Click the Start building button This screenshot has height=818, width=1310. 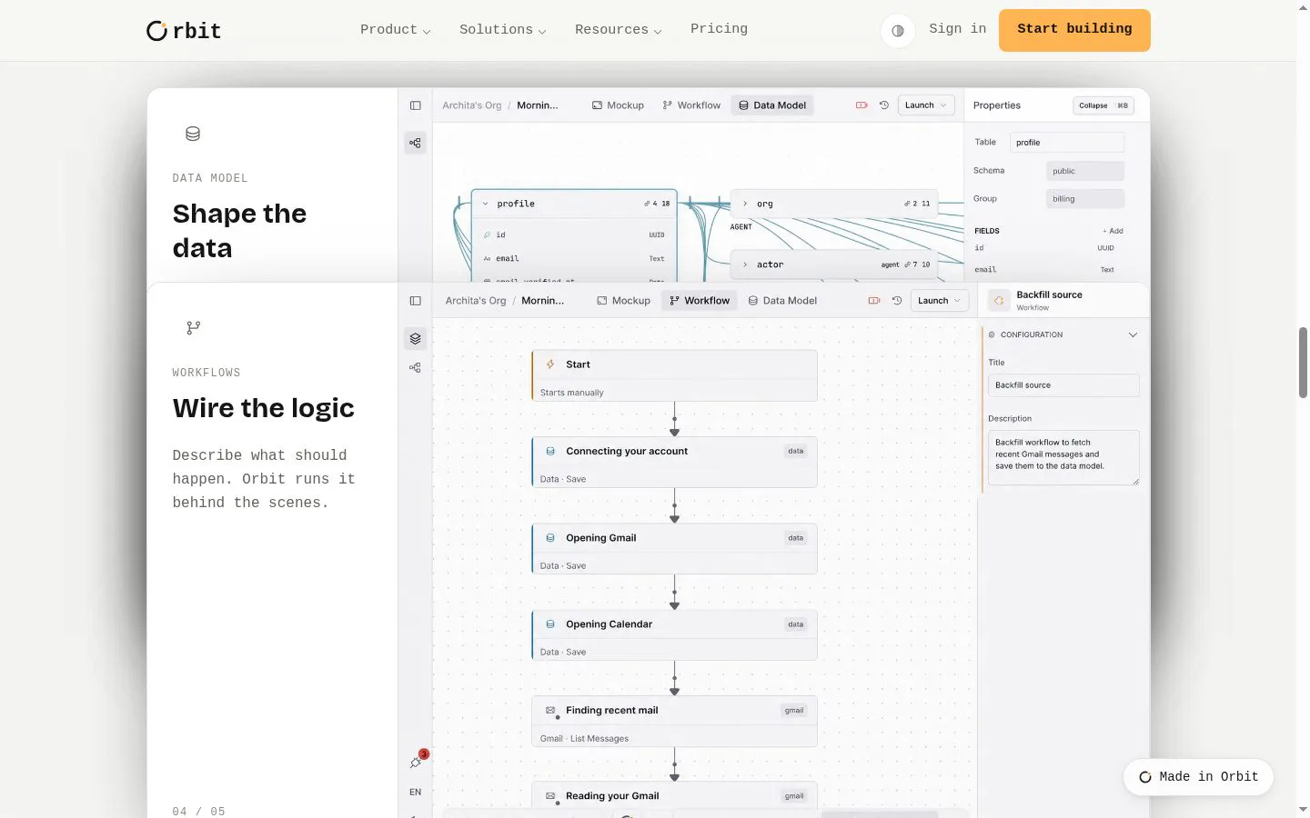click(1074, 30)
